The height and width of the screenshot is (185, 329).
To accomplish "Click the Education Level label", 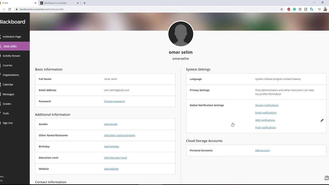I will click(x=49, y=158).
